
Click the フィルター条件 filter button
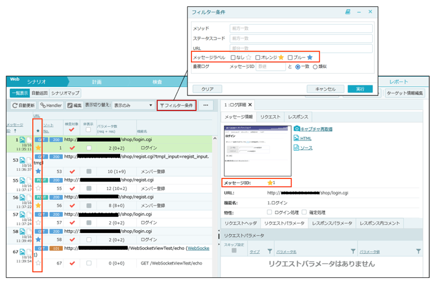(176, 105)
